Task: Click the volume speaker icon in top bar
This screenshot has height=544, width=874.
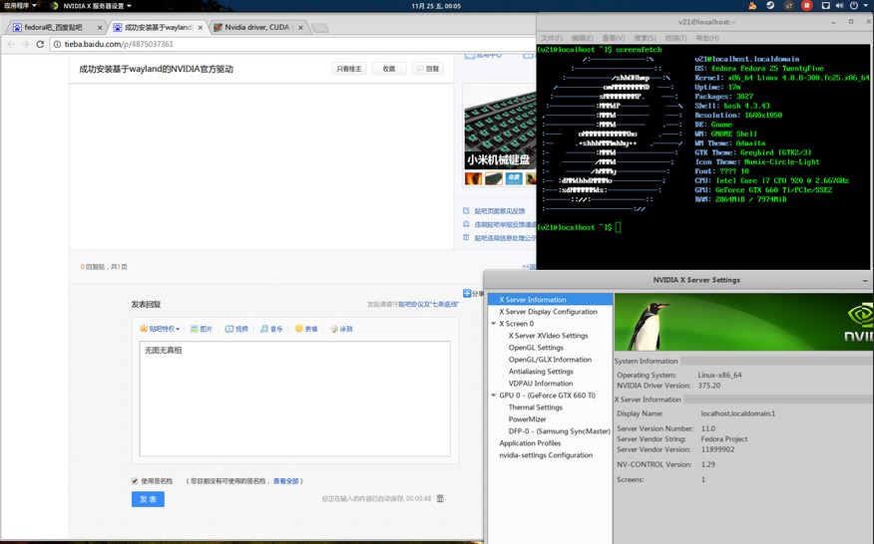Action: pos(839,6)
